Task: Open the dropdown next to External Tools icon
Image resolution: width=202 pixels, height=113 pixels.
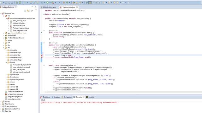Action: pyautogui.click(x=55, y=3)
